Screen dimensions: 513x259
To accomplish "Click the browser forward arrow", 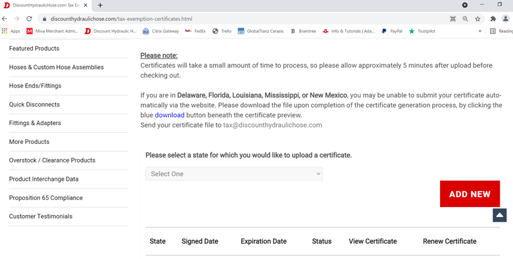I will pos(16,18).
